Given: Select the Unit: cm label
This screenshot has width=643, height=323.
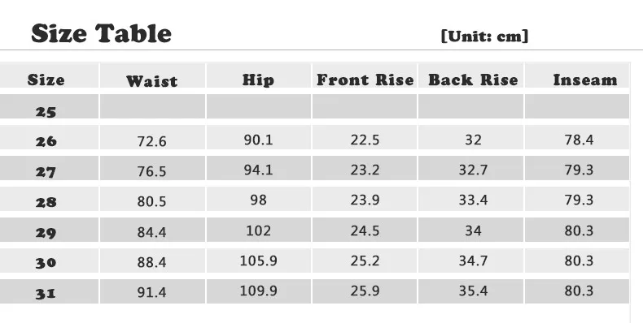Looking at the screenshot, I should tap(485, 36).
